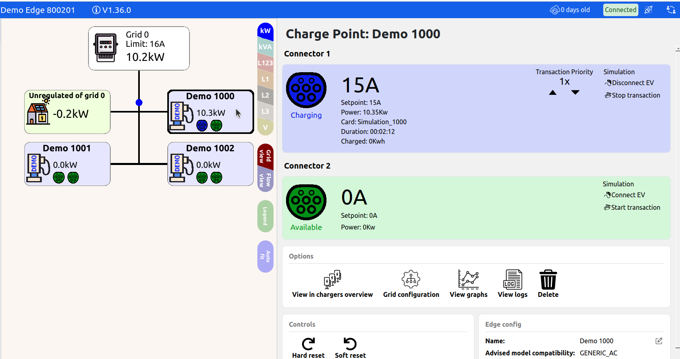This screenshot has width=680, height=359.
Task: Select the Unregulated of grid 0 node
Action: [67, 112]
